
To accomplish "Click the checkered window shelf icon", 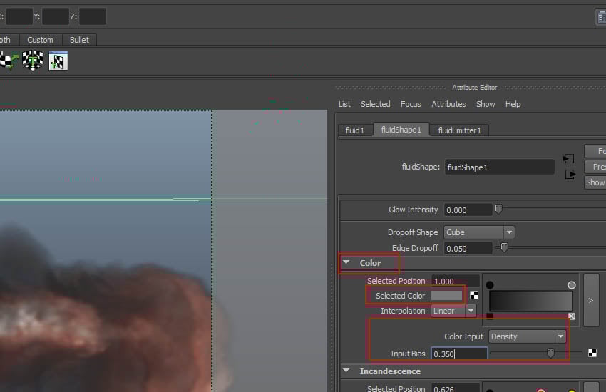I will (58, 61).
